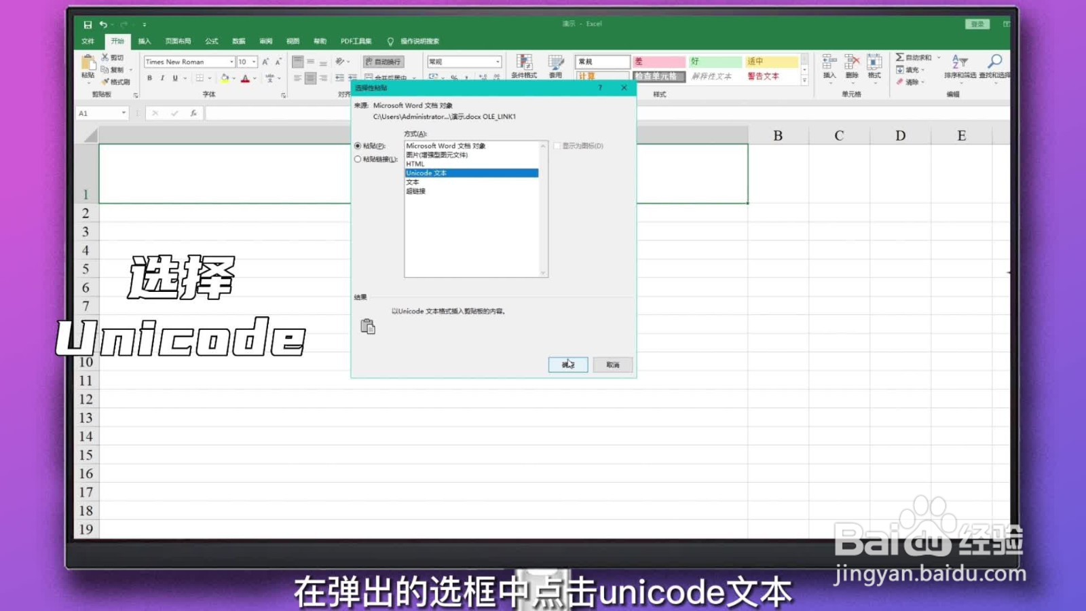
Task: Apply the 好 (Good) cell style
Action: (x=715, y=62)
